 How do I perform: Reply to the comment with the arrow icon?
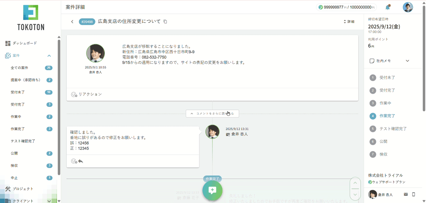(x=81, y=161)
